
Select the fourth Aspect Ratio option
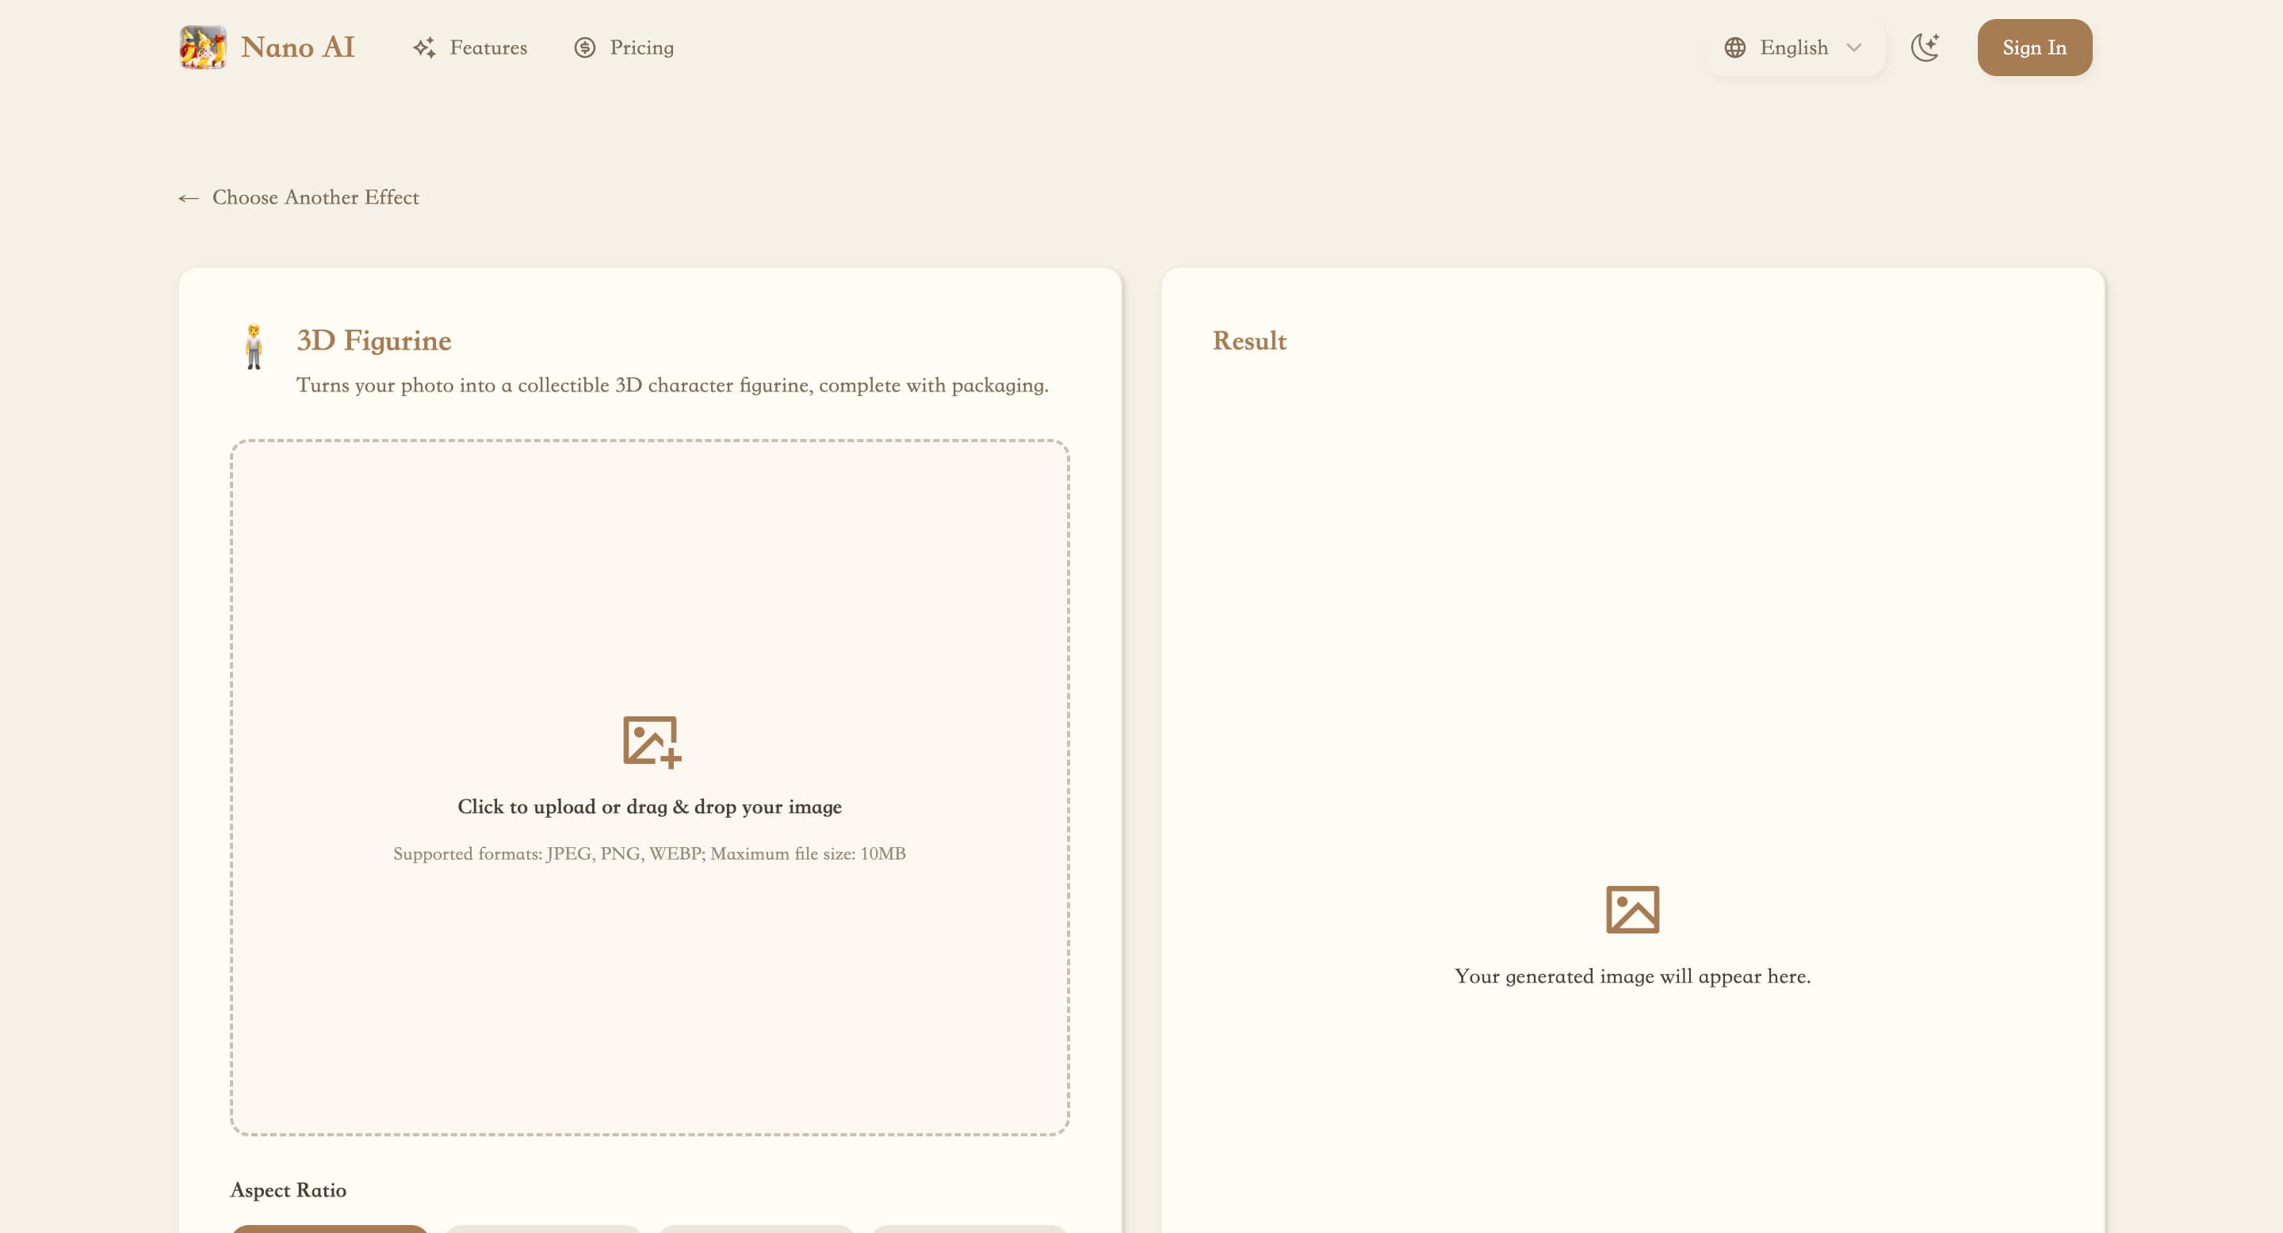click(969, 1228)
